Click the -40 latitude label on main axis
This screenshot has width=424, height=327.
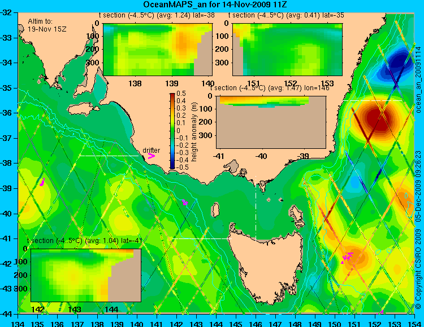(x=6, y=214)
